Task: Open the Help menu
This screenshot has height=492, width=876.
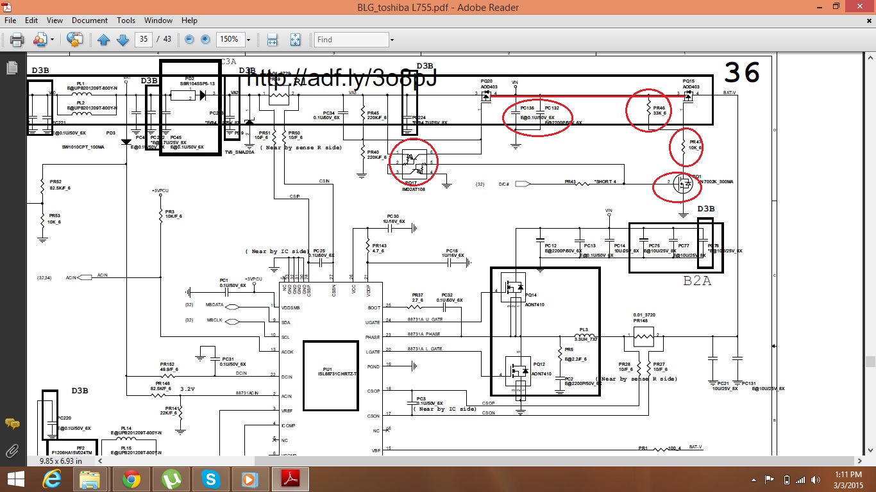Action: [189, 20]
